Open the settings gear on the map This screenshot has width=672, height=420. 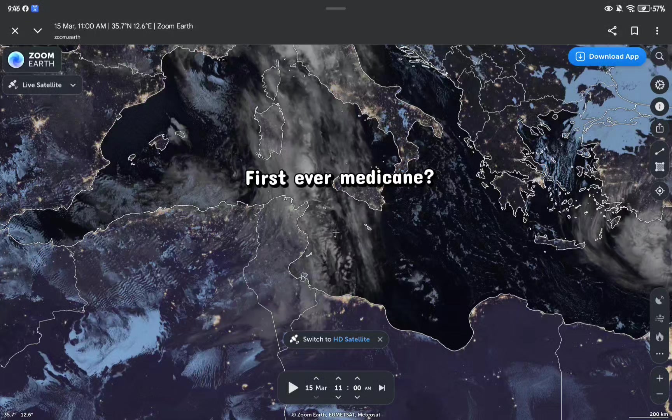pos(660,85)
